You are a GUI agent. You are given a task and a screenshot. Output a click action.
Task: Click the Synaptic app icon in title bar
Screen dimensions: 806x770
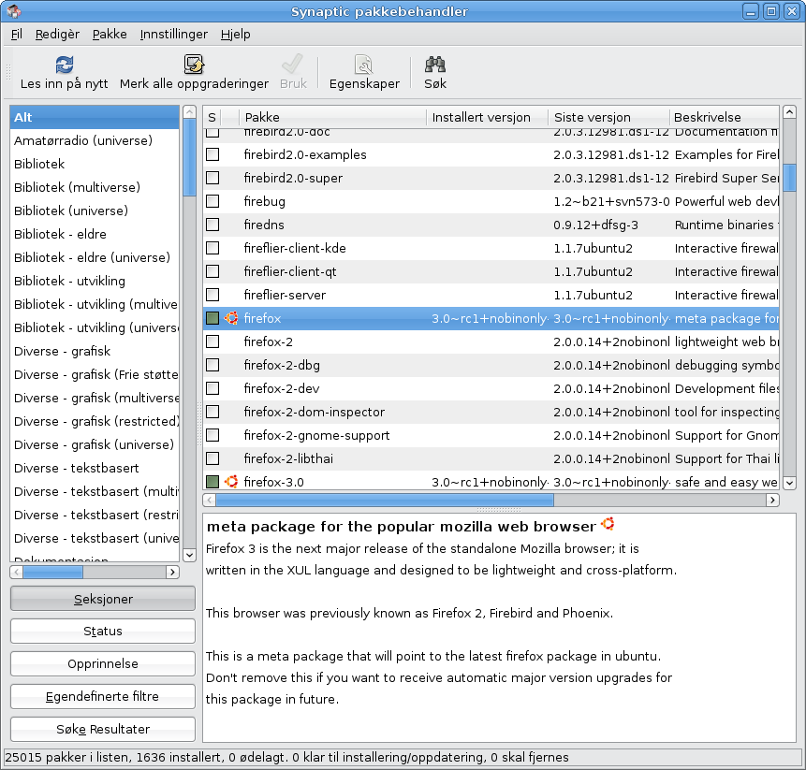tap(13, 11)
